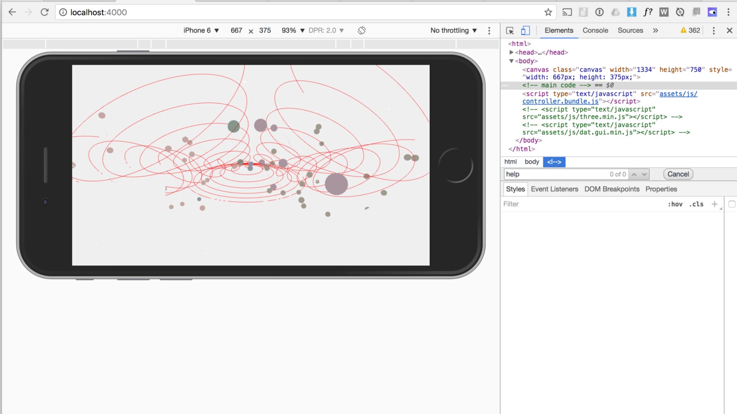Select html in the breadcrumb bar

point(510,162)
